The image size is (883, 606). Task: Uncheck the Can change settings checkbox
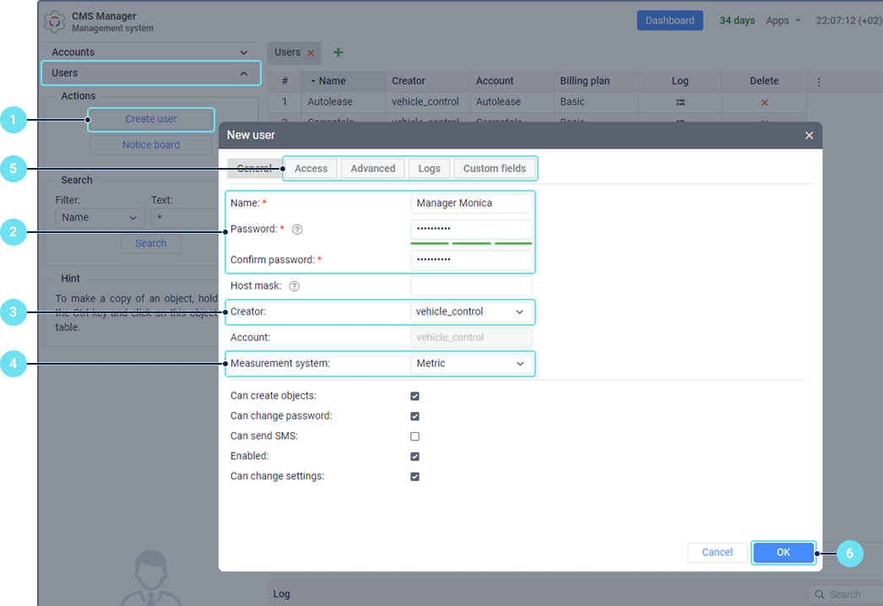(414, 477)
